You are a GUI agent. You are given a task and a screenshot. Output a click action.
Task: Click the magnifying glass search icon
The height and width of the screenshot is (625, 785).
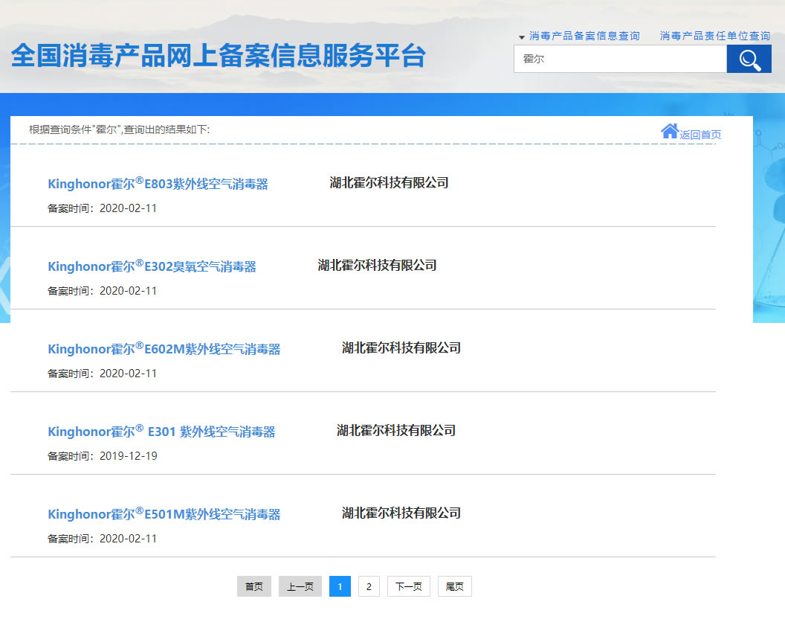(749, 58)
